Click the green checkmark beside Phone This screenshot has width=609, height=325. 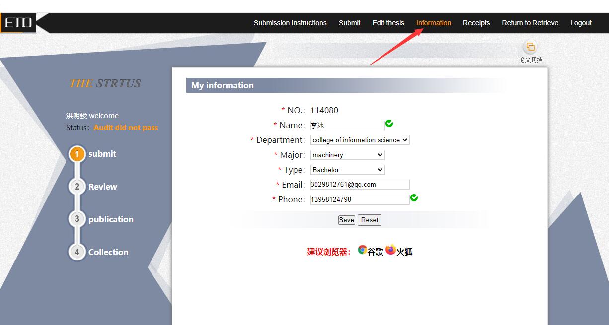pos(414,197)
